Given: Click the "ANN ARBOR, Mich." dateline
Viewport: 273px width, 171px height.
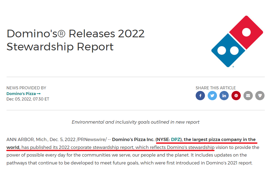Looking at the screenshot, I should (x=27, y=139).
